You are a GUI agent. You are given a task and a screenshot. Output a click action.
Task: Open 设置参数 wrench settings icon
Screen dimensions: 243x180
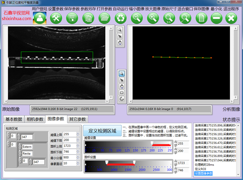coord(56,18)
